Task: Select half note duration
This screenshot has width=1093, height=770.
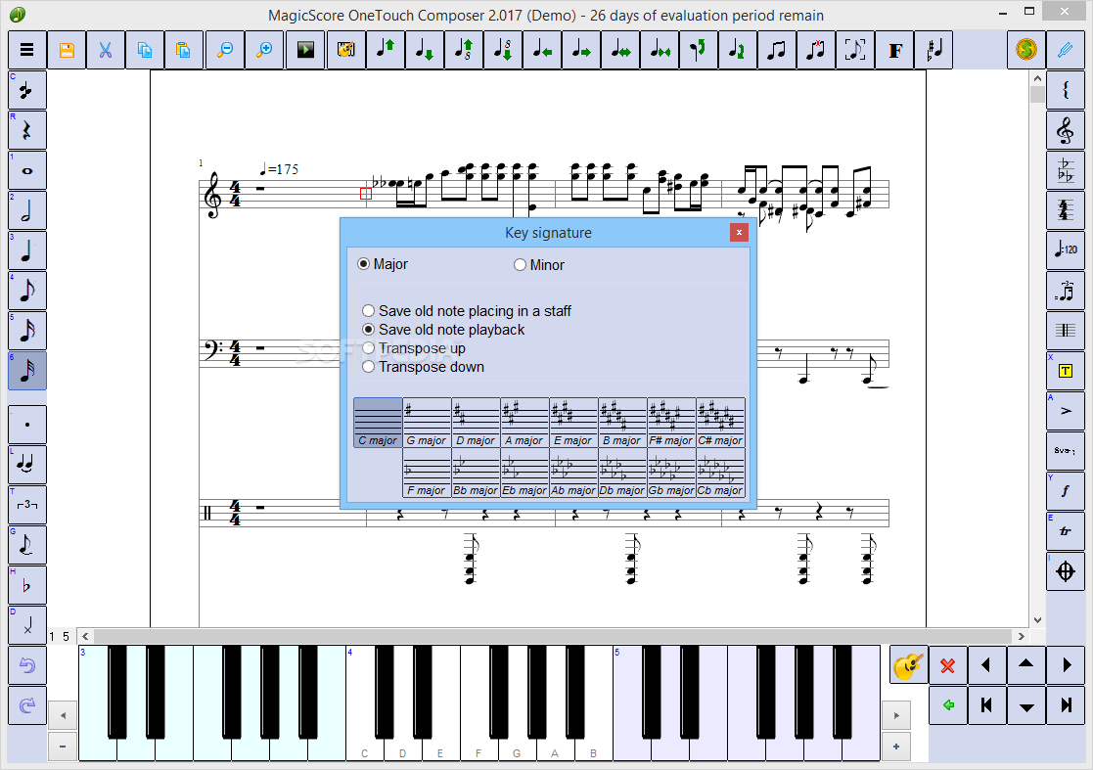Action: (27, 210)
